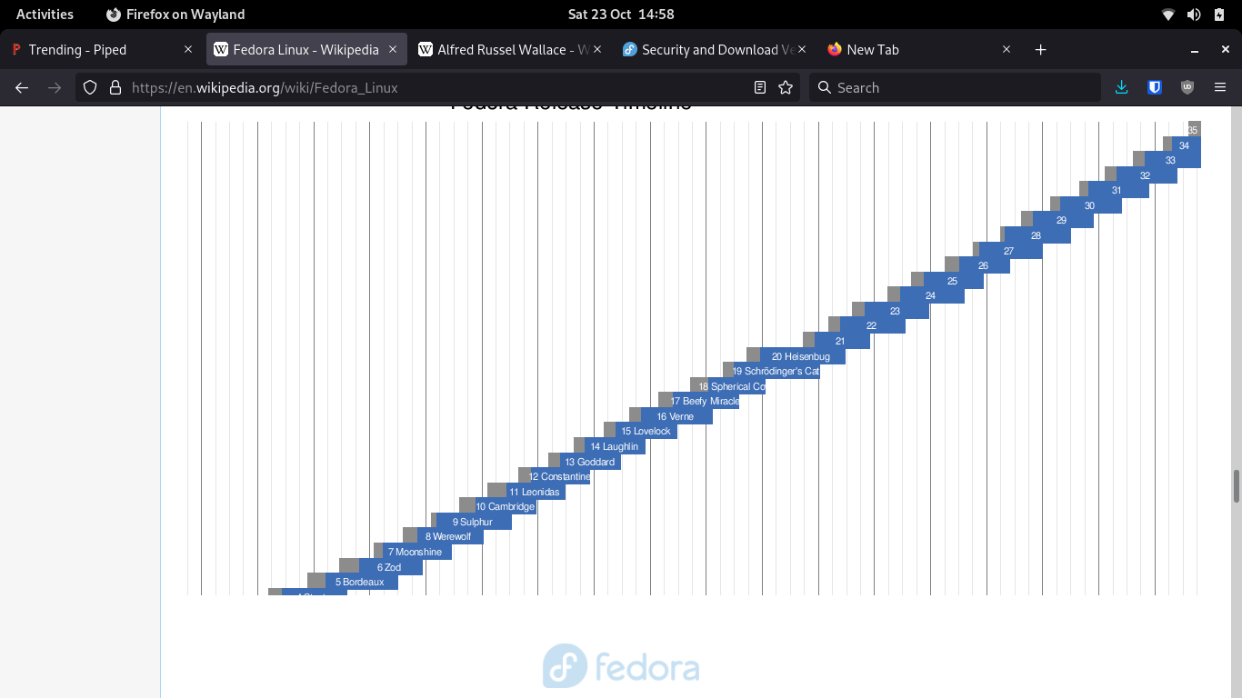Click the 20 Heisenbug timeline bar
This screenshot has height=698, width=1242.
802,356
